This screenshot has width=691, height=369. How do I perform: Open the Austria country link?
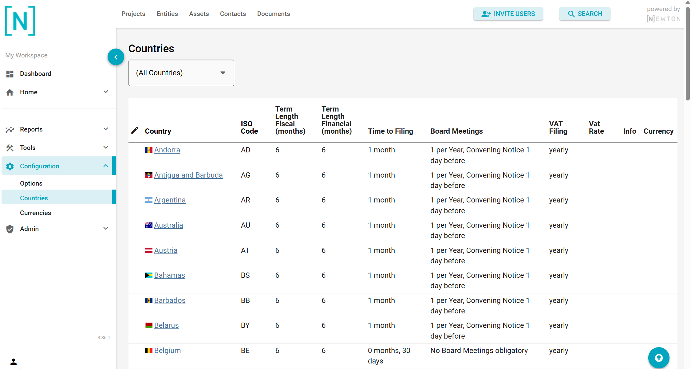[x=166, y=250]
